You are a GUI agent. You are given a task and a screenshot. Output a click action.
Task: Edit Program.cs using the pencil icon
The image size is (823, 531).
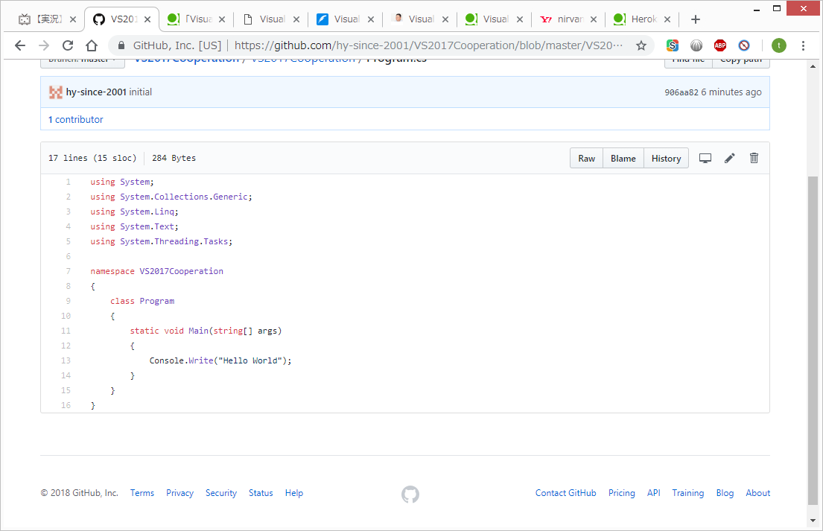(729, 158)
